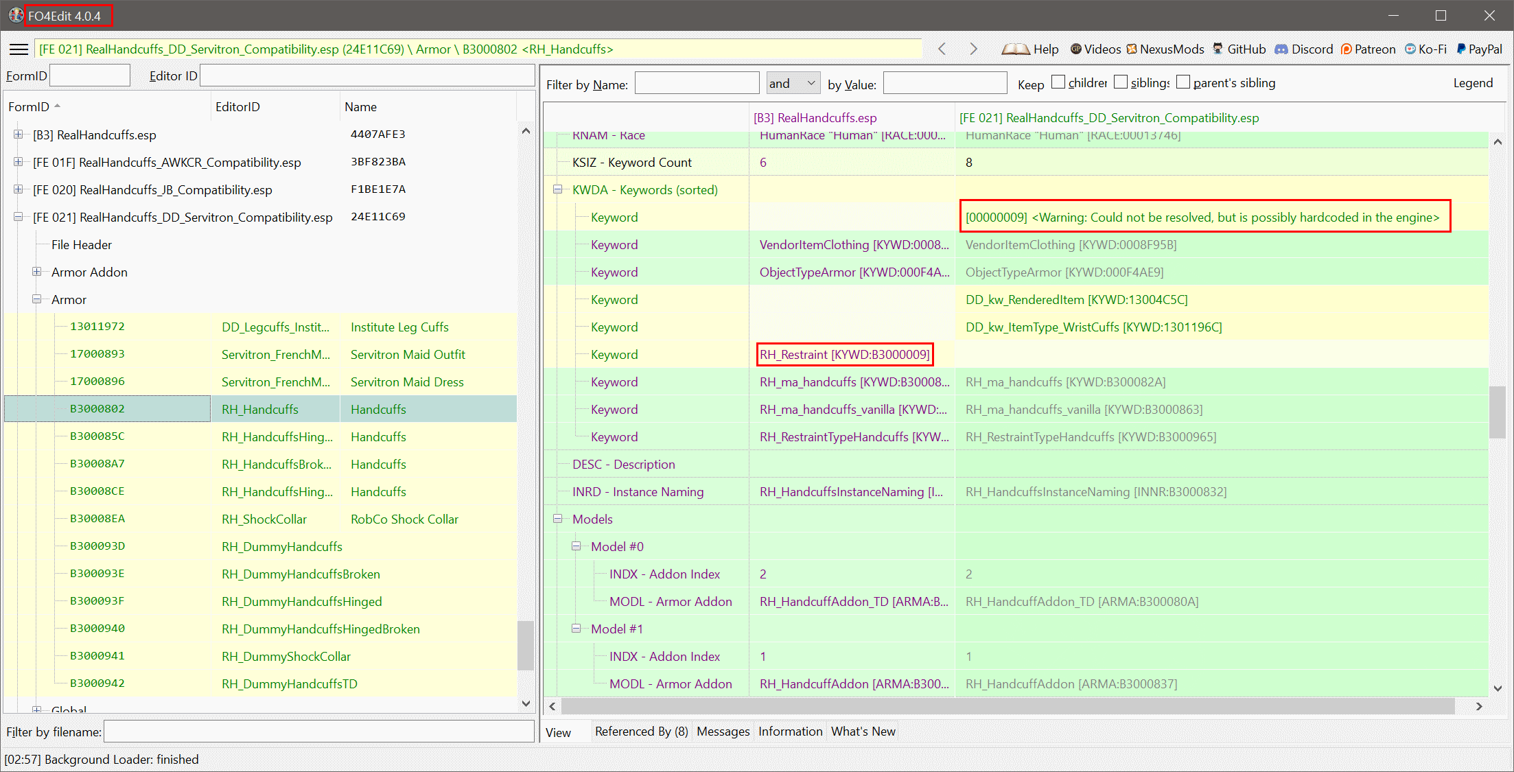
Task: Open the Ko-Fi donation icon
Action: (1409, 49)
